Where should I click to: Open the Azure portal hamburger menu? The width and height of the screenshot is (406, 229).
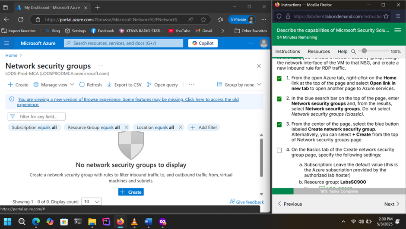6,43
